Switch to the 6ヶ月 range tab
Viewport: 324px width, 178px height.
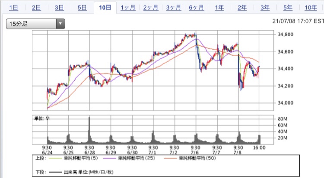[x=197, y=8]
